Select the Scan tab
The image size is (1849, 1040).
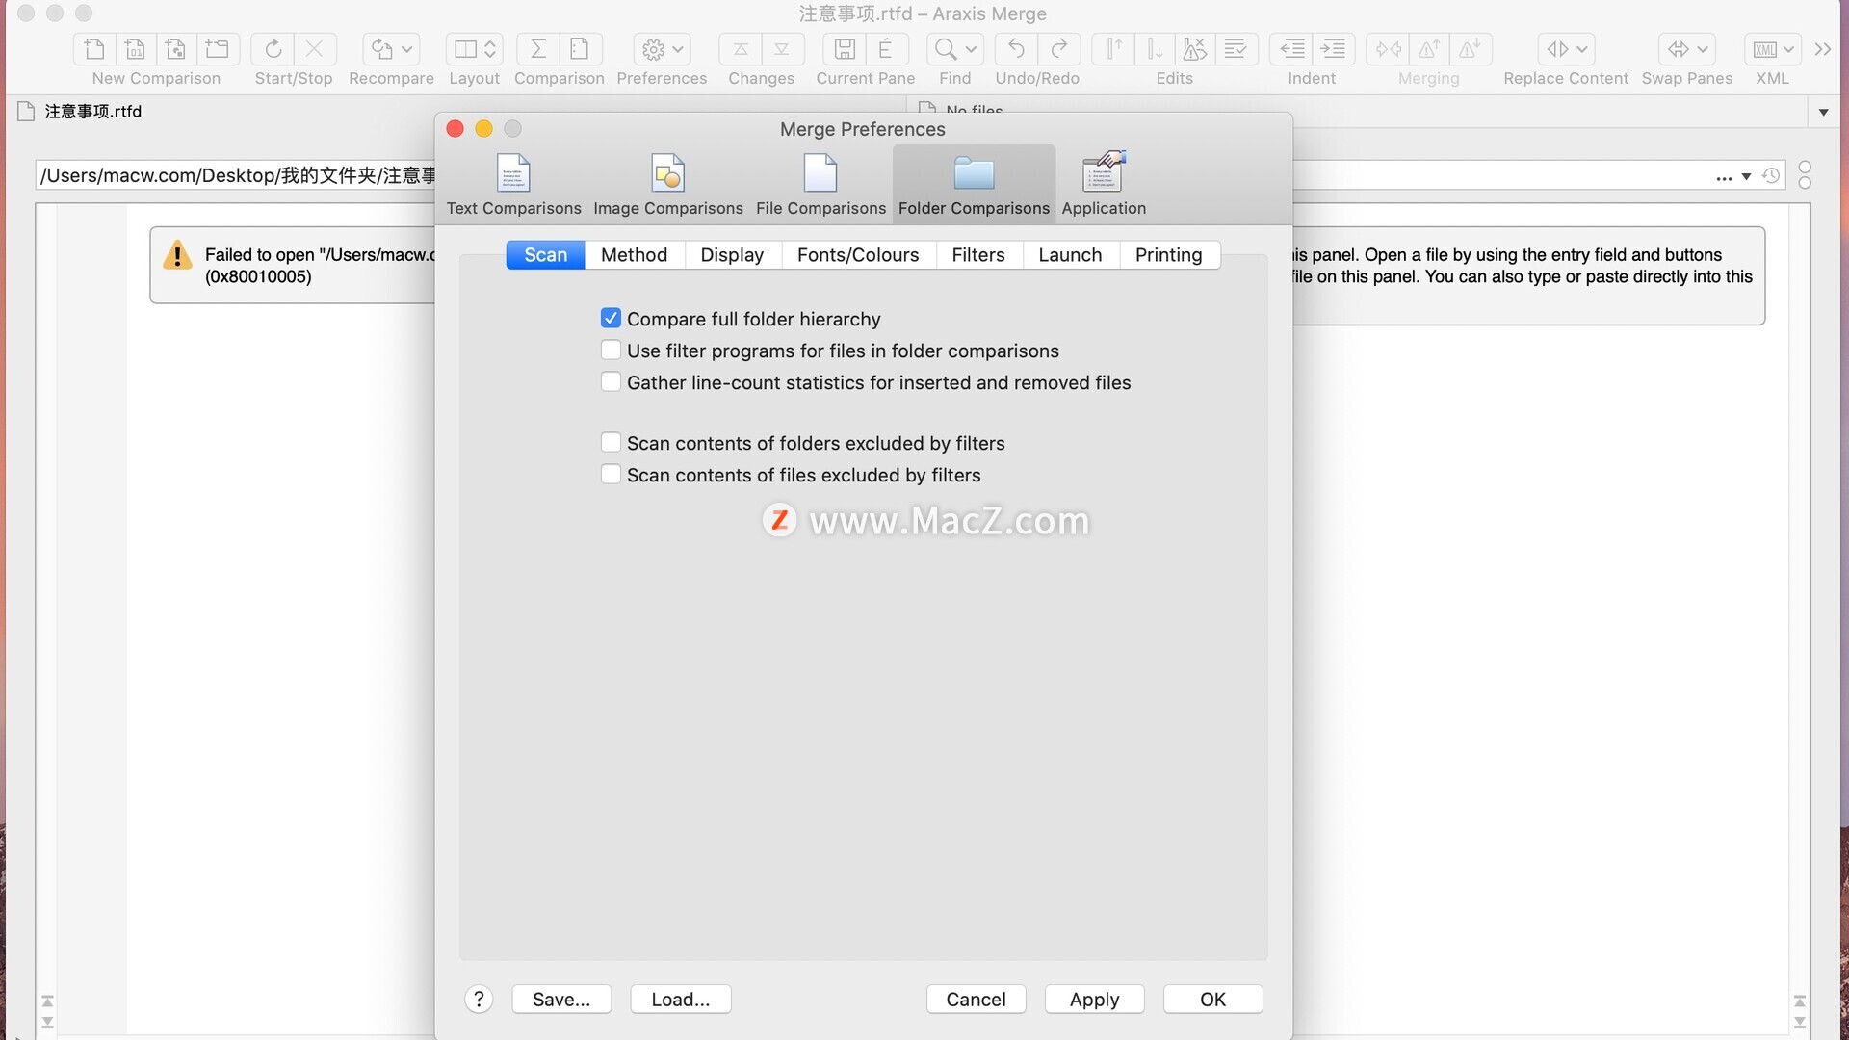(545, 254)
